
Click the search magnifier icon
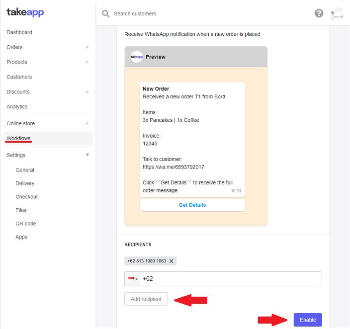[105, 14]
